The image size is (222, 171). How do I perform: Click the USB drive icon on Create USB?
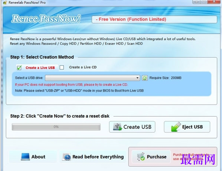point(117,127)
